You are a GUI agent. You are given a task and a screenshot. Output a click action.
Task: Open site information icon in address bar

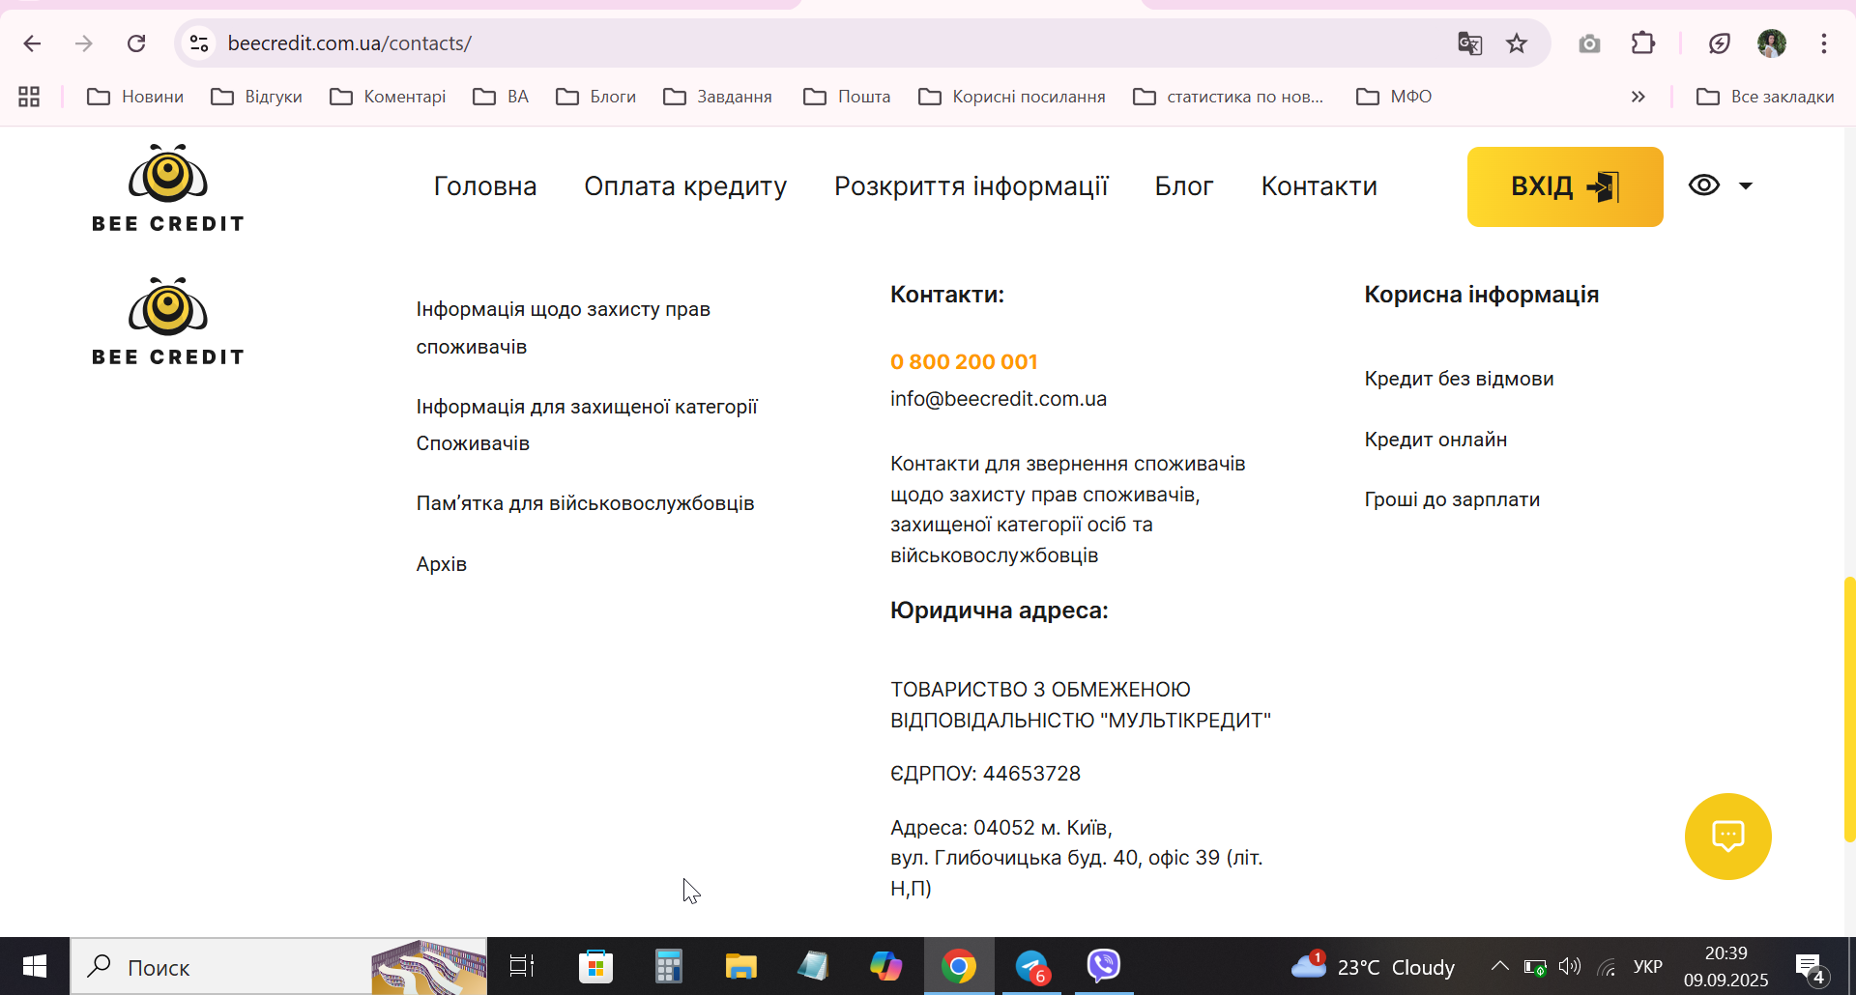click(199, 43)
